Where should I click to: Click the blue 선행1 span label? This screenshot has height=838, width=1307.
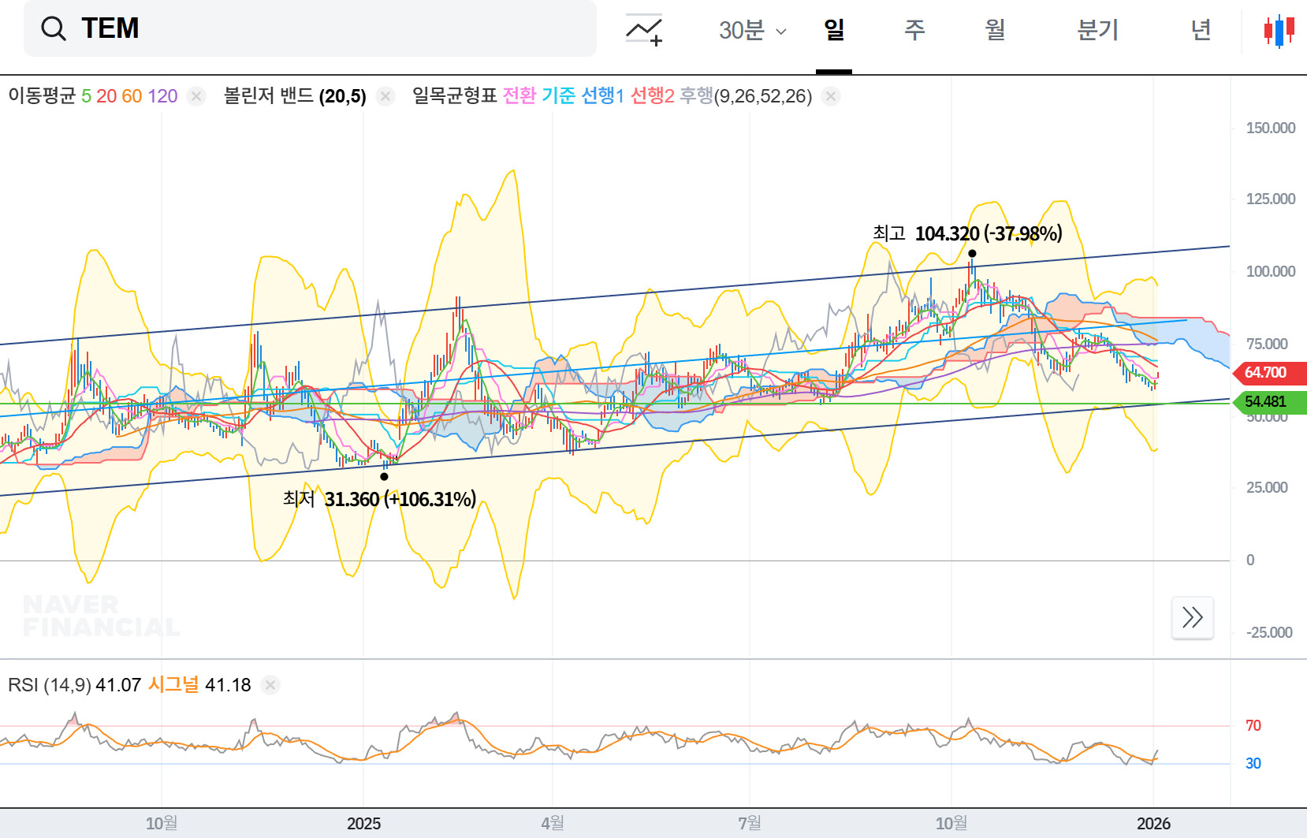tap(602, 96)
